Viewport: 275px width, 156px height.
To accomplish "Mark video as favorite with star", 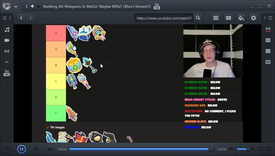I will pyautogui.click(x=38, y=7).
